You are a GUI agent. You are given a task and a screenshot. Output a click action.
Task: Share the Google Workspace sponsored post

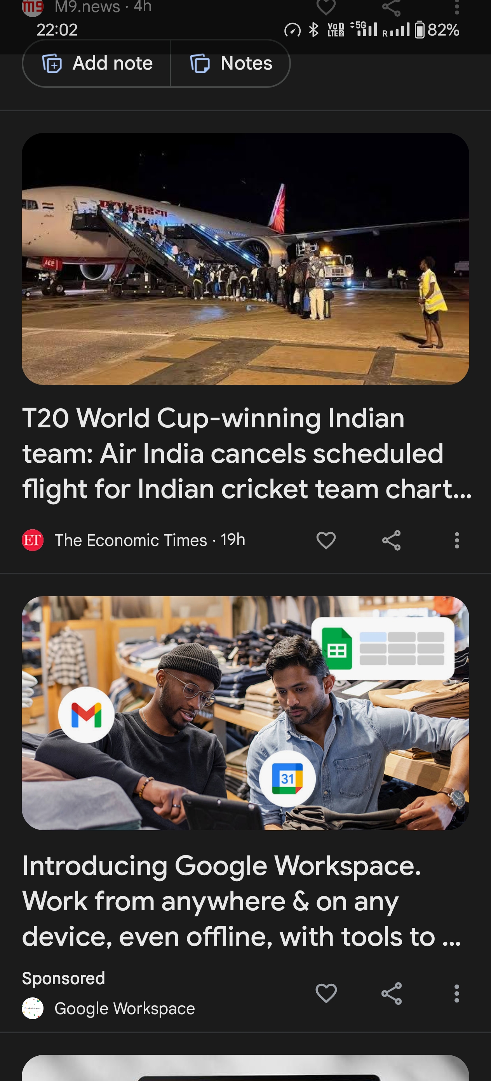point(391,993)
